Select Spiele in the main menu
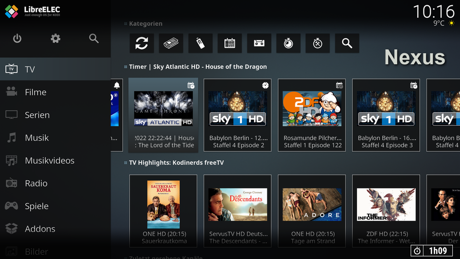The width and height of the screenshot is (460, 259). click(x=56, y=206)
